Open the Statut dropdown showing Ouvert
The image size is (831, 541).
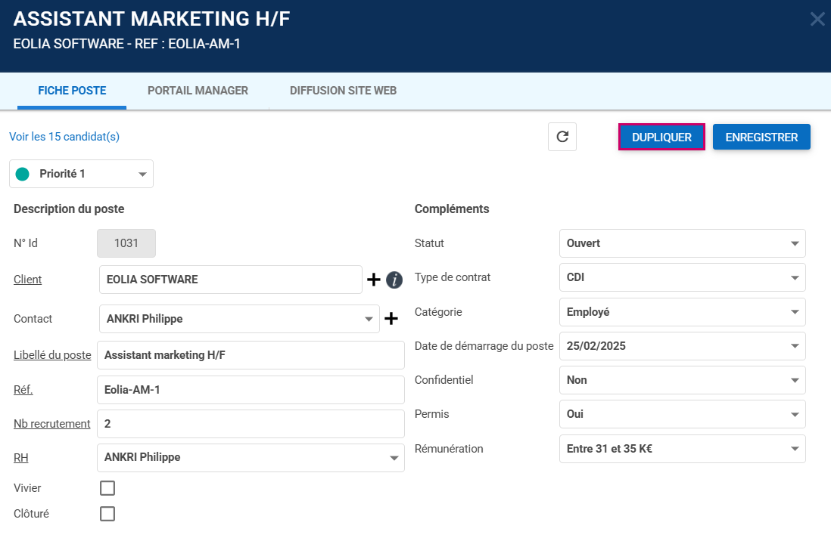[x=682, y=243]
